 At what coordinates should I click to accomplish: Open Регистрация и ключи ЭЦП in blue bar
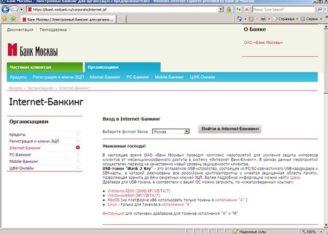pyautogui.click(x=58, y=77)
